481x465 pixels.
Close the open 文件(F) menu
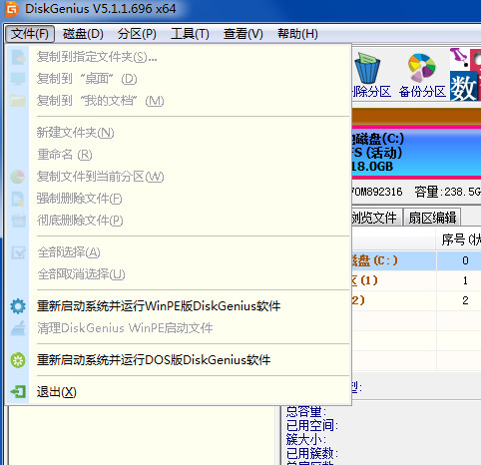coord(30,34)
